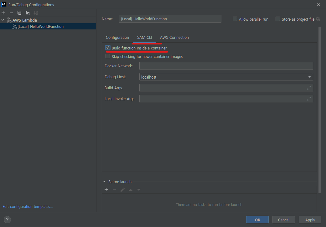Open the Debug Host dropdown
Viewport: 326px width, 227px height.
pyautogui.click(x=309, y=77)
